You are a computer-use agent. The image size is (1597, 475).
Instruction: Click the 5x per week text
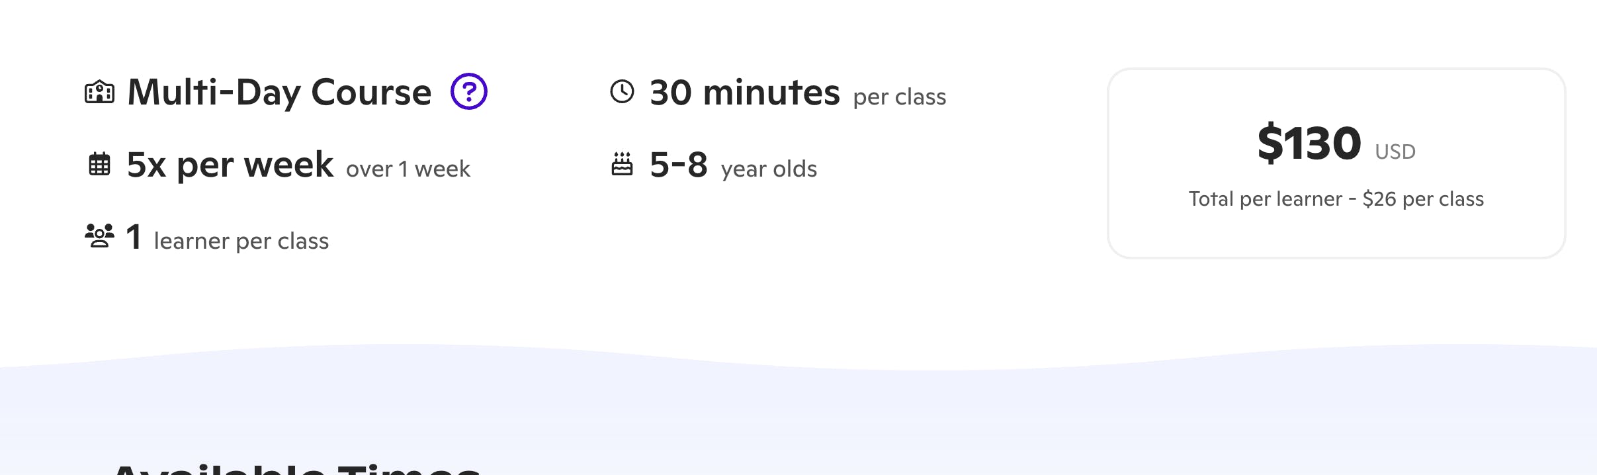click(x=230, y=165)
